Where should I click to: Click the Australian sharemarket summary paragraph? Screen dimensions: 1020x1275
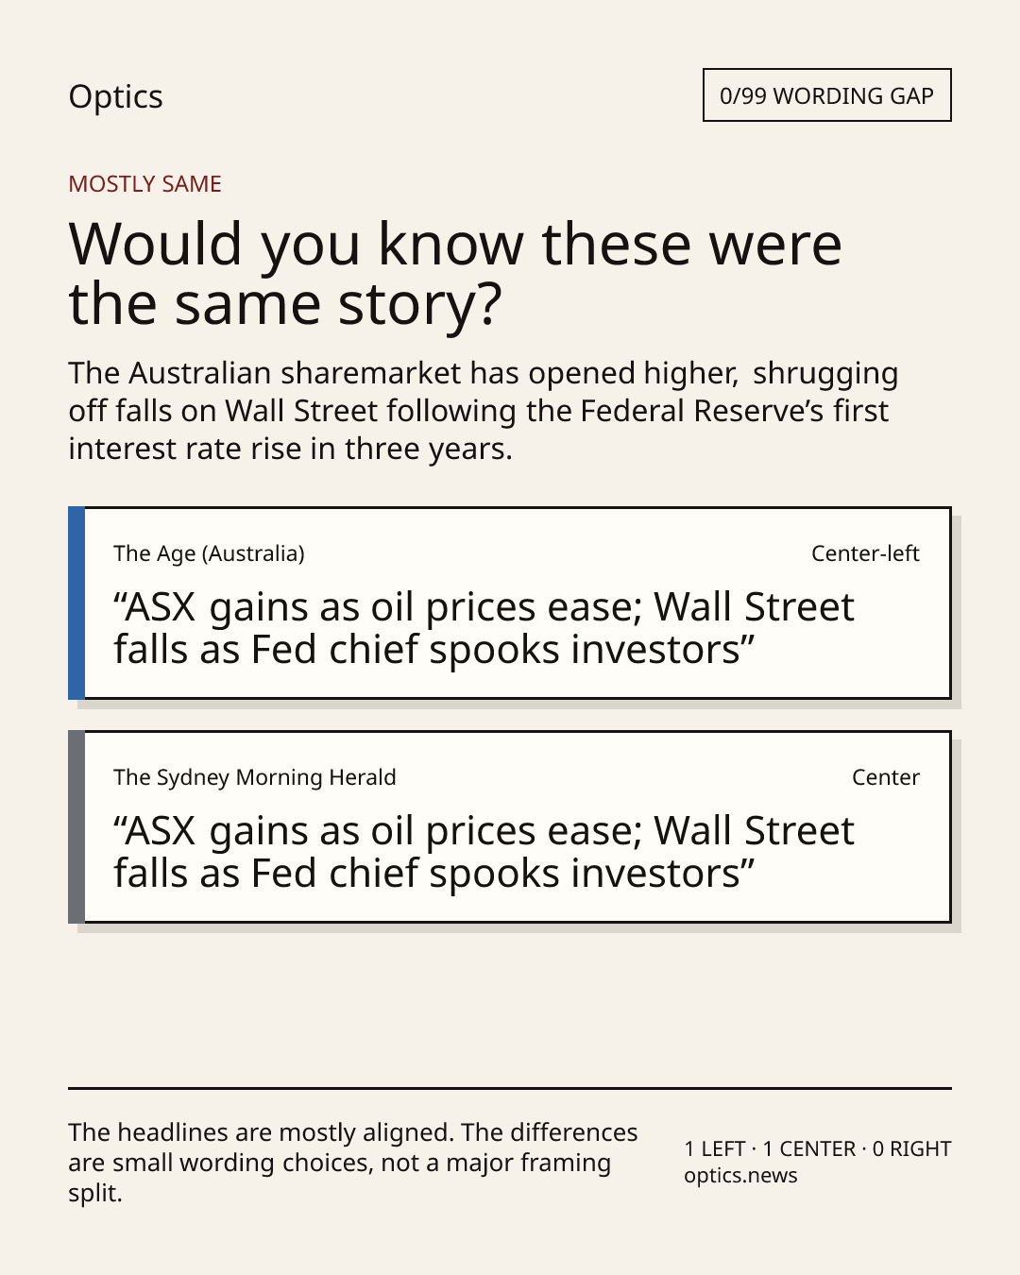pyautogui.click(x=483, y=411)
